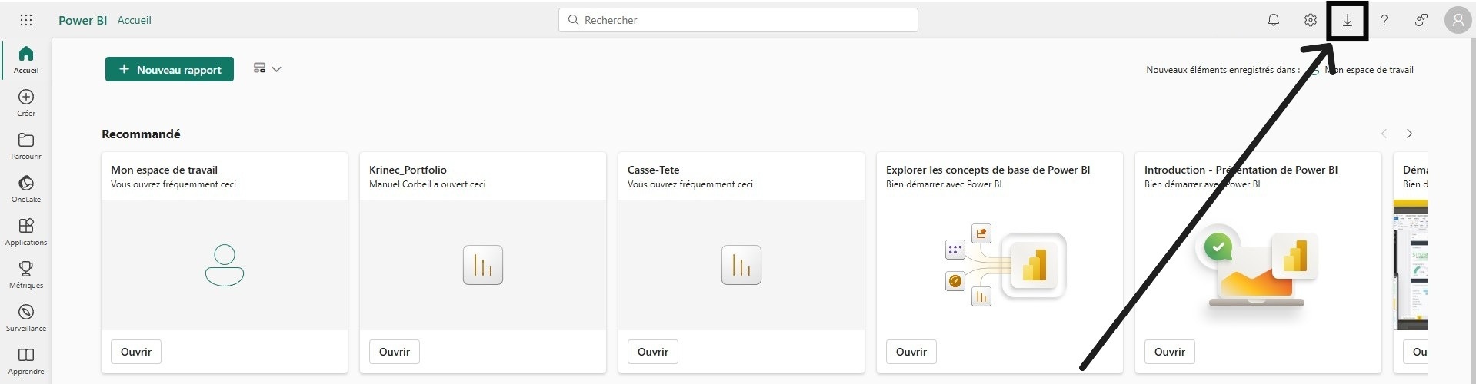Open Applications in the sidebar
The height and width of the screenshot is (384, 1476).
tap(26, 232)
